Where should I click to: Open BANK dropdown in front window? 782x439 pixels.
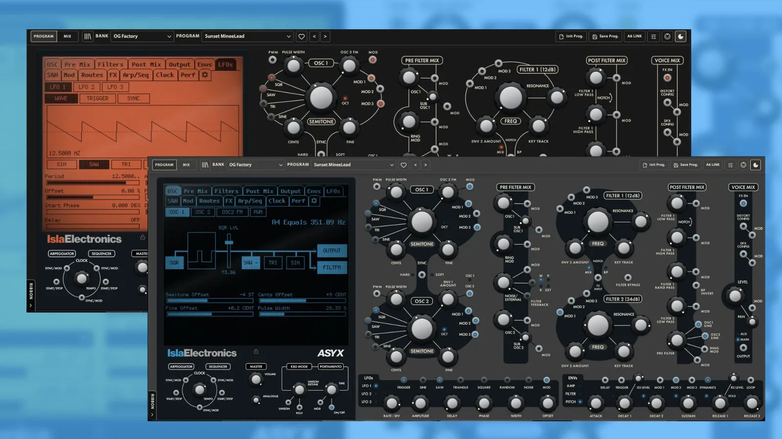point(256,165)
